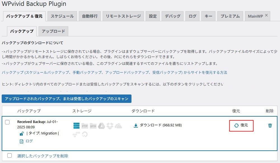Click the タイプ: Migration text
The height and width of the screenshot is (163, 280).
click(x=43, y=133)
